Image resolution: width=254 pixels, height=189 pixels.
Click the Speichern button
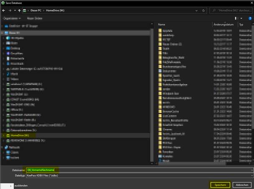pyautogui.click(x=220, y=185)
